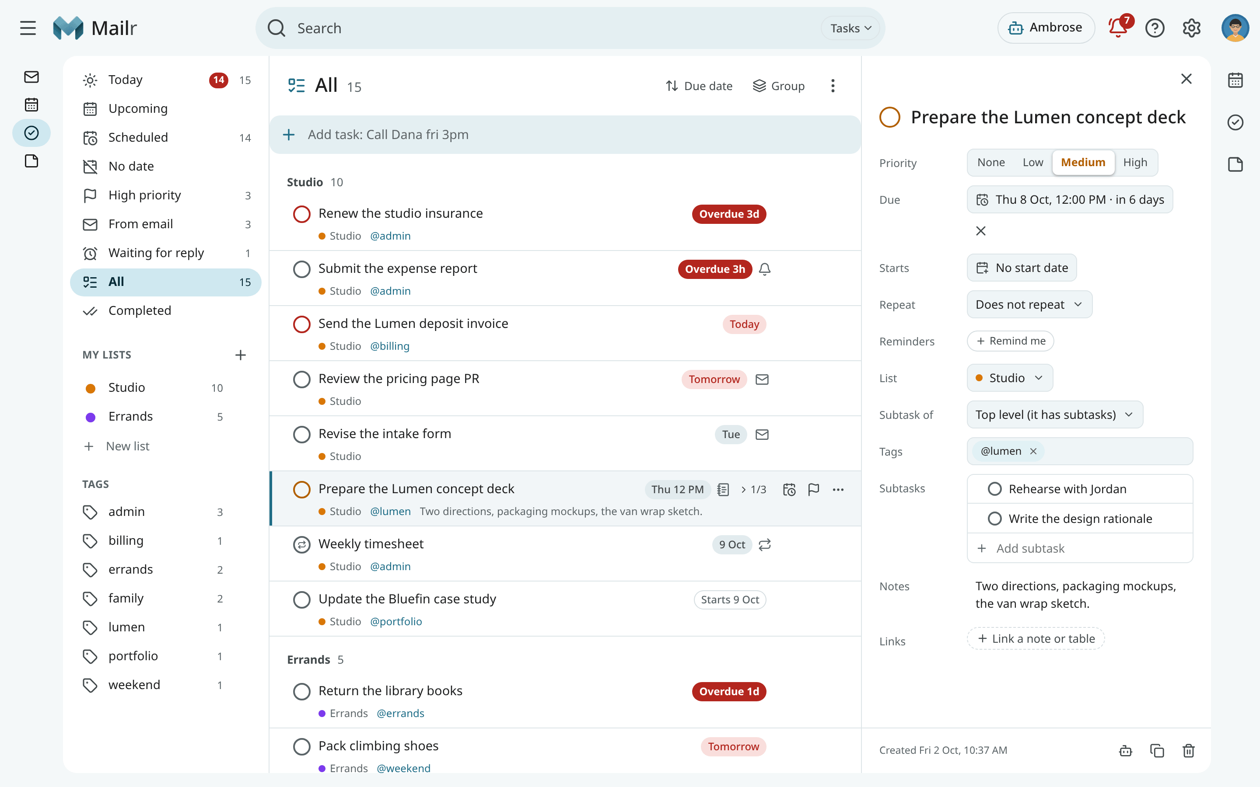The image size is (1260, 787).
Task: Select the Today smart list
Action: [165, 80]
